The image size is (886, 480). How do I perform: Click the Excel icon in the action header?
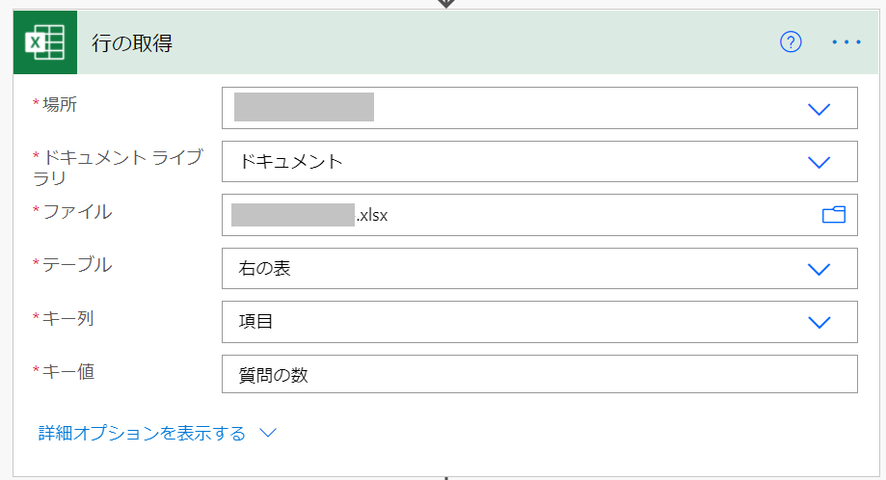coord(45,42)
